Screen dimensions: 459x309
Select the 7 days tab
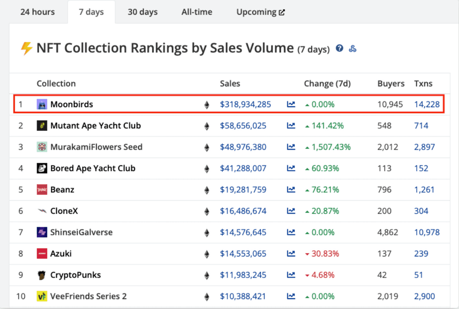pos(91,12)
